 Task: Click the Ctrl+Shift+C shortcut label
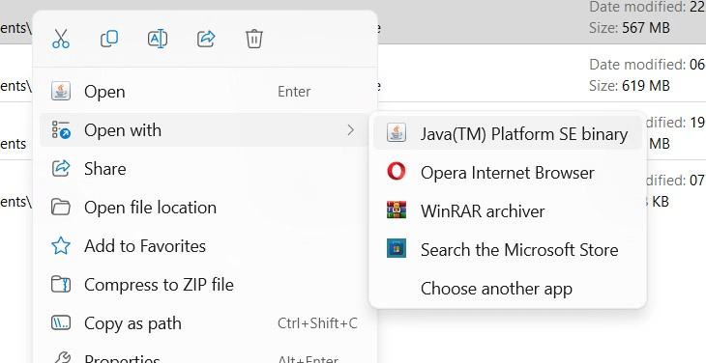coord(317,323)
